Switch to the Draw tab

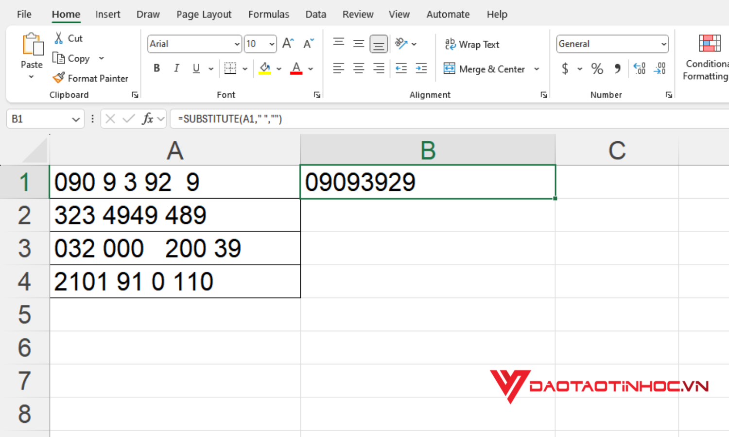tap(148, 15)
